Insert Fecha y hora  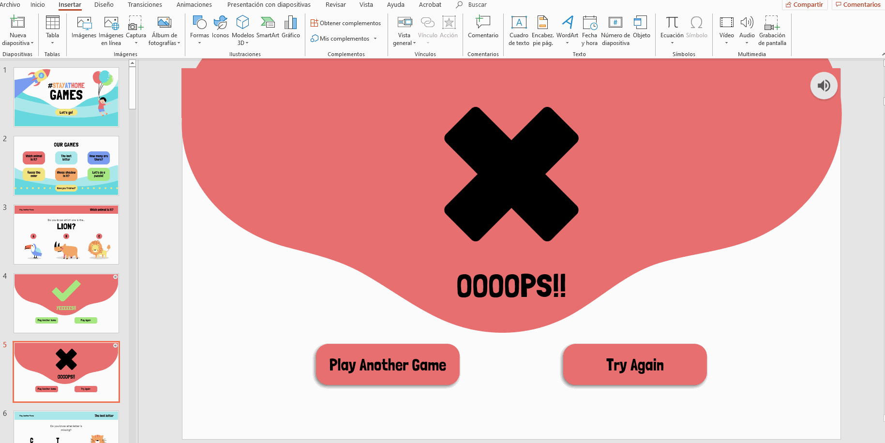(589, 22)
